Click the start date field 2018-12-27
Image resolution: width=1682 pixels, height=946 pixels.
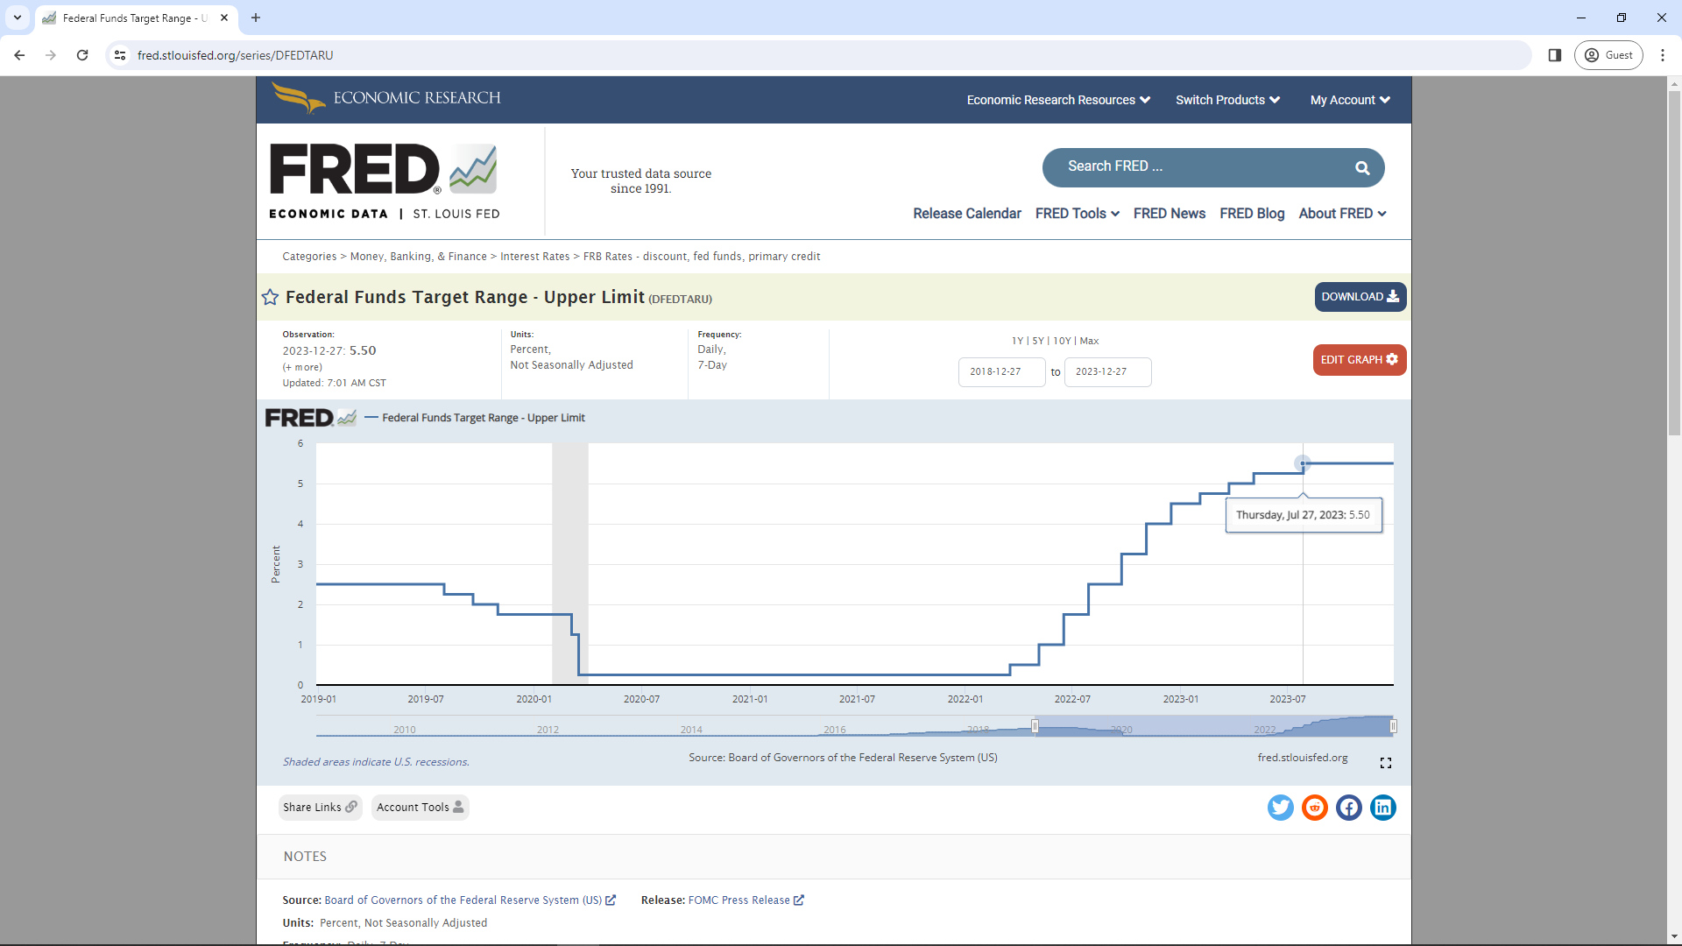(x=1001, y=372)
